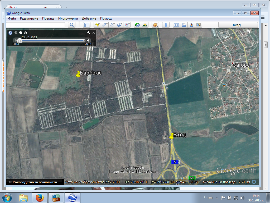Add an image overlay
The height and width of the screenshot is (203, 270).
click(x=120, y=25)
